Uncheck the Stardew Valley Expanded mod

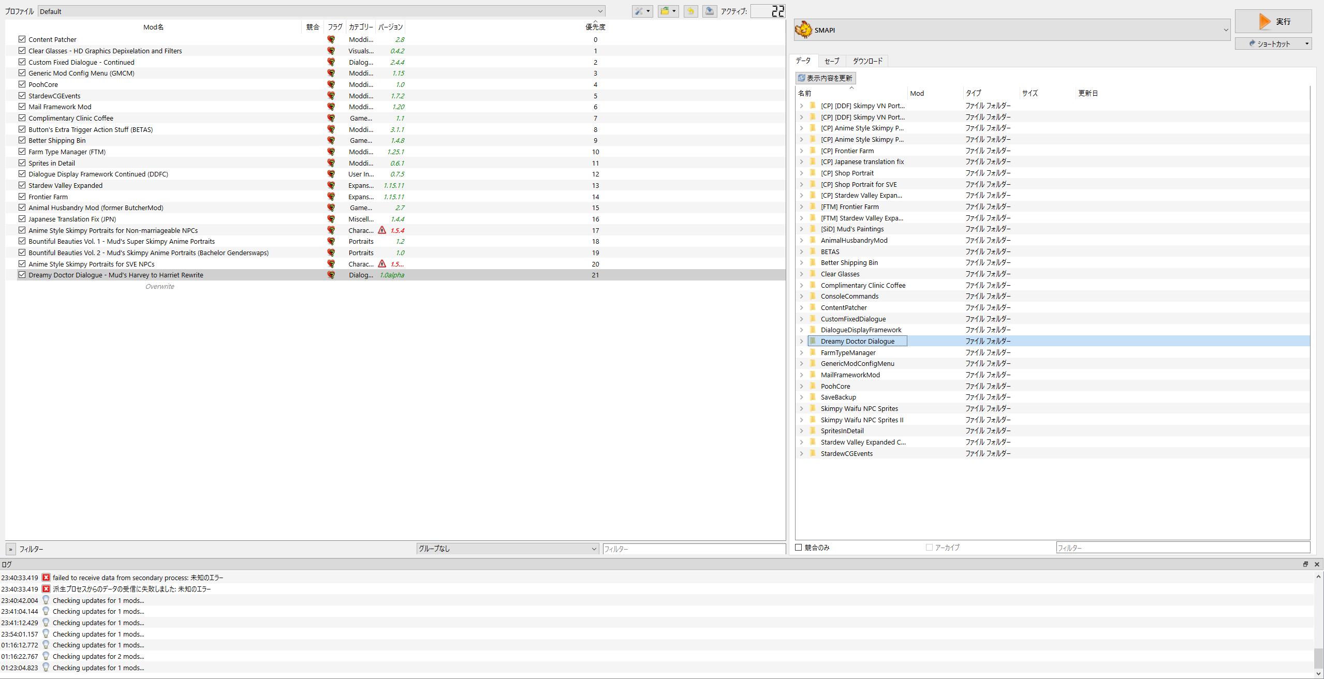22,185
